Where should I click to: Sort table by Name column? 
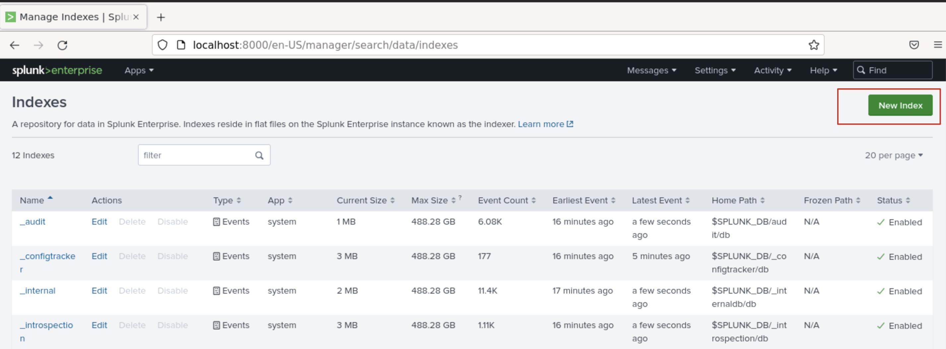pos(36,200)
